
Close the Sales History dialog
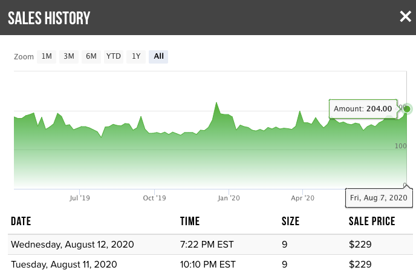click(x=405, y=17)
